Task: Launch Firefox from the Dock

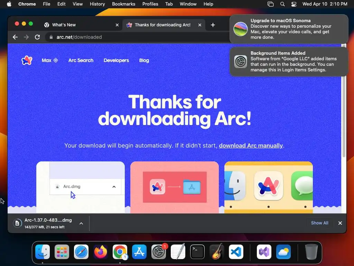Action: tap(101, 252)
